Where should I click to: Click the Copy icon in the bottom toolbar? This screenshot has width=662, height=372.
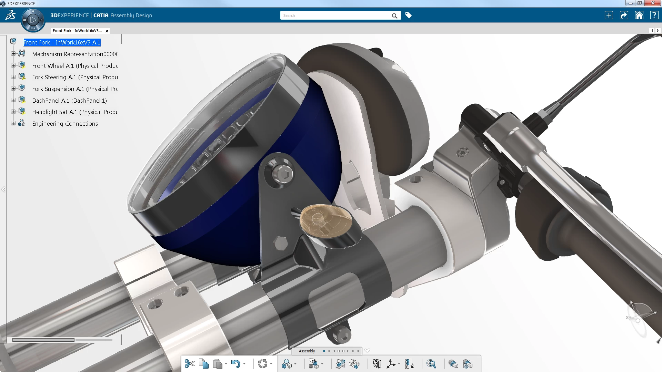[204, 364]
